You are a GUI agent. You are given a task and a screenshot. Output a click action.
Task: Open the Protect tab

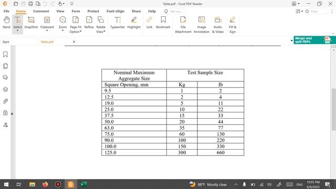tap(93, 11)
